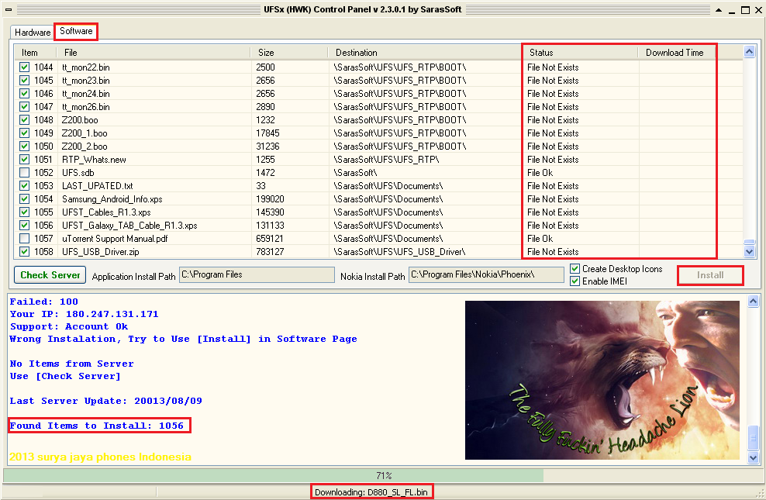Click the lion headache image
This screenshot has height=500, width=766.
coord(602,380)
